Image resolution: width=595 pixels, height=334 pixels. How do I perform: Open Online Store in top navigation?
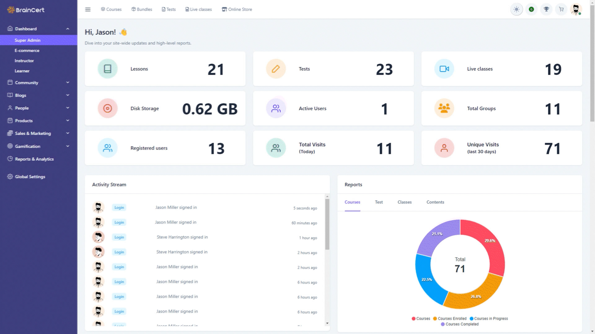tap(237, 9)
